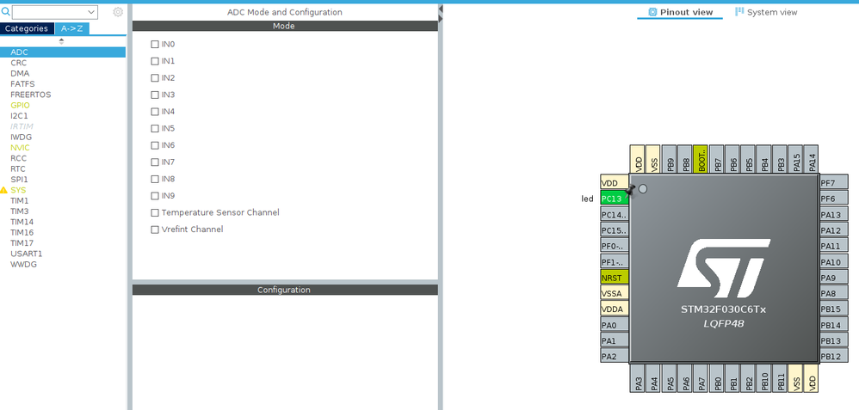The width and height of the screenshot is (859, 410).
Task: Switch to the A->Z tab
Action: pyautogui.click(x=71, y=28)
